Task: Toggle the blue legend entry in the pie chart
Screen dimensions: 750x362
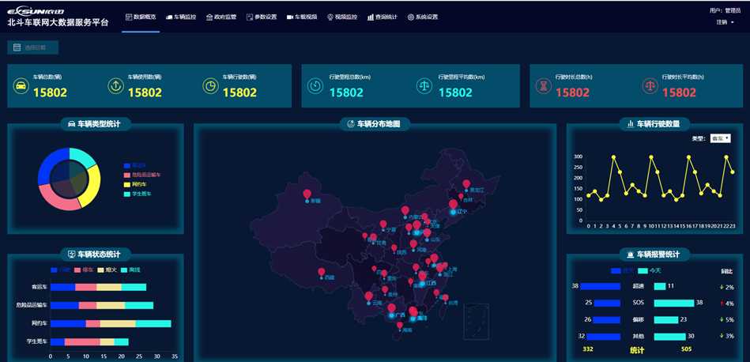Action: pos(134,165)
